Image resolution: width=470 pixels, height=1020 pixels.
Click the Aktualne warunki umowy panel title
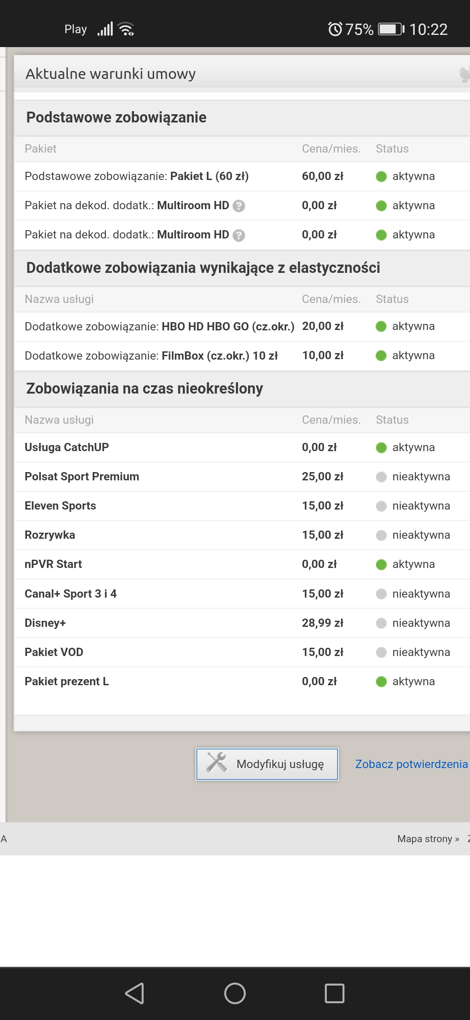coord(111,74)
